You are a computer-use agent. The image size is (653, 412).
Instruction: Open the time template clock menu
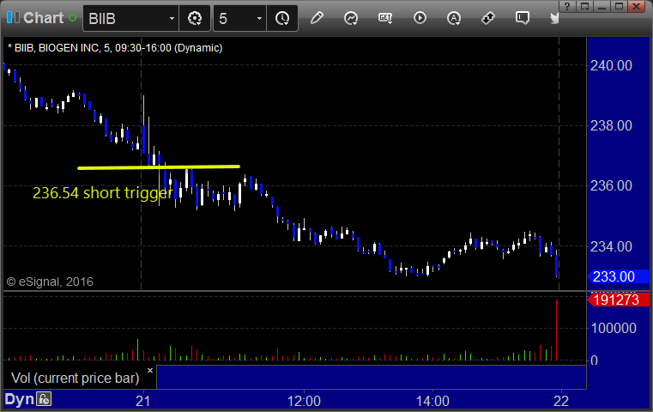pos(282,18)
